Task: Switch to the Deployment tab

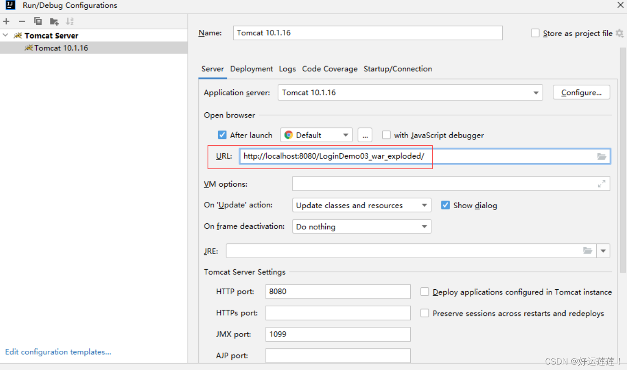Action: (252, 69)
